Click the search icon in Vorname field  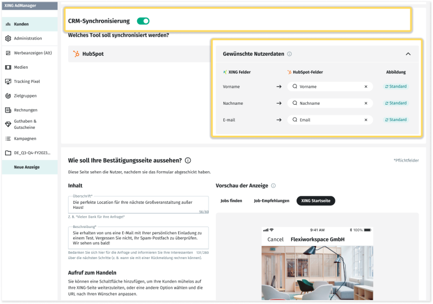[x=295, y=86]
